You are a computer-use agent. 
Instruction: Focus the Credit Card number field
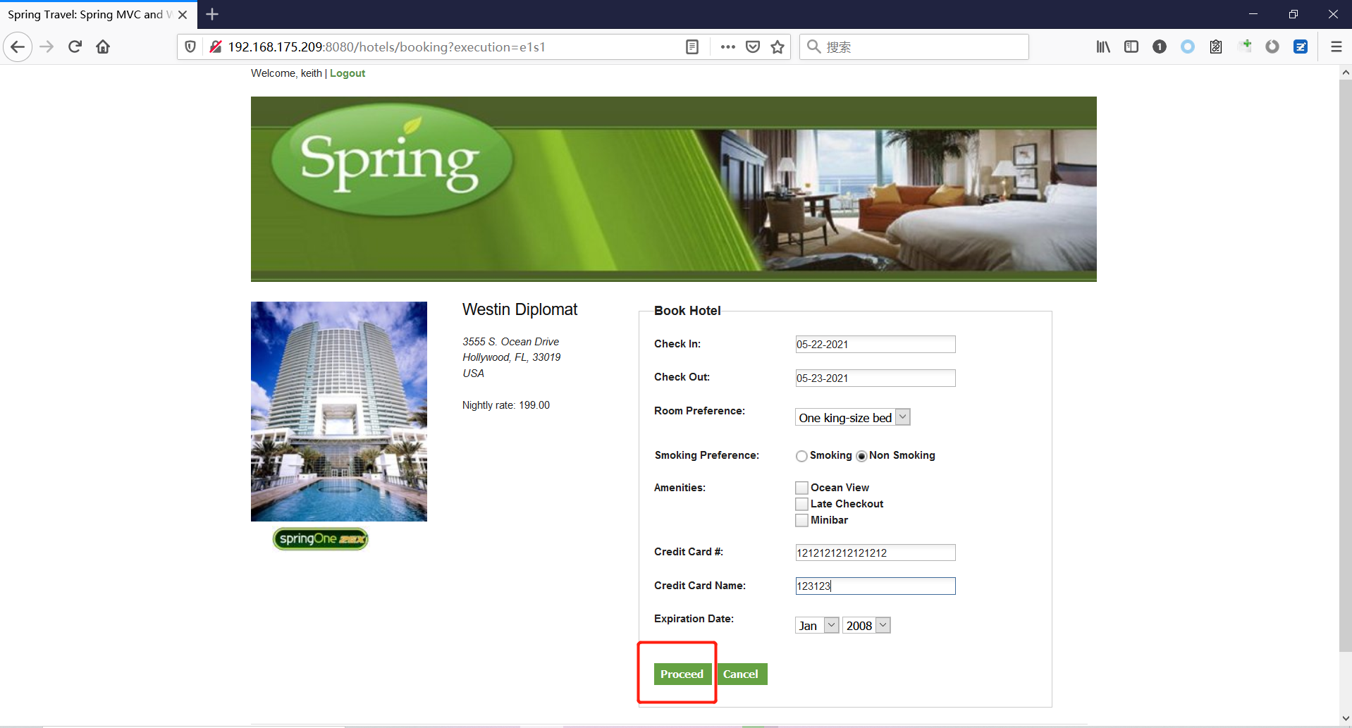[x=875, y=553]
